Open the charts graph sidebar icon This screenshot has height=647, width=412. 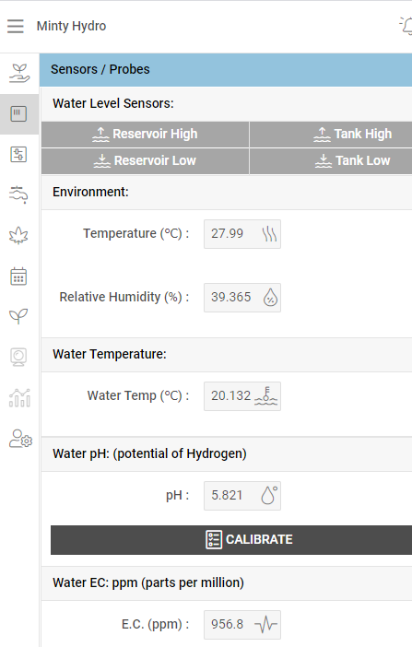(x=19, y=398)
